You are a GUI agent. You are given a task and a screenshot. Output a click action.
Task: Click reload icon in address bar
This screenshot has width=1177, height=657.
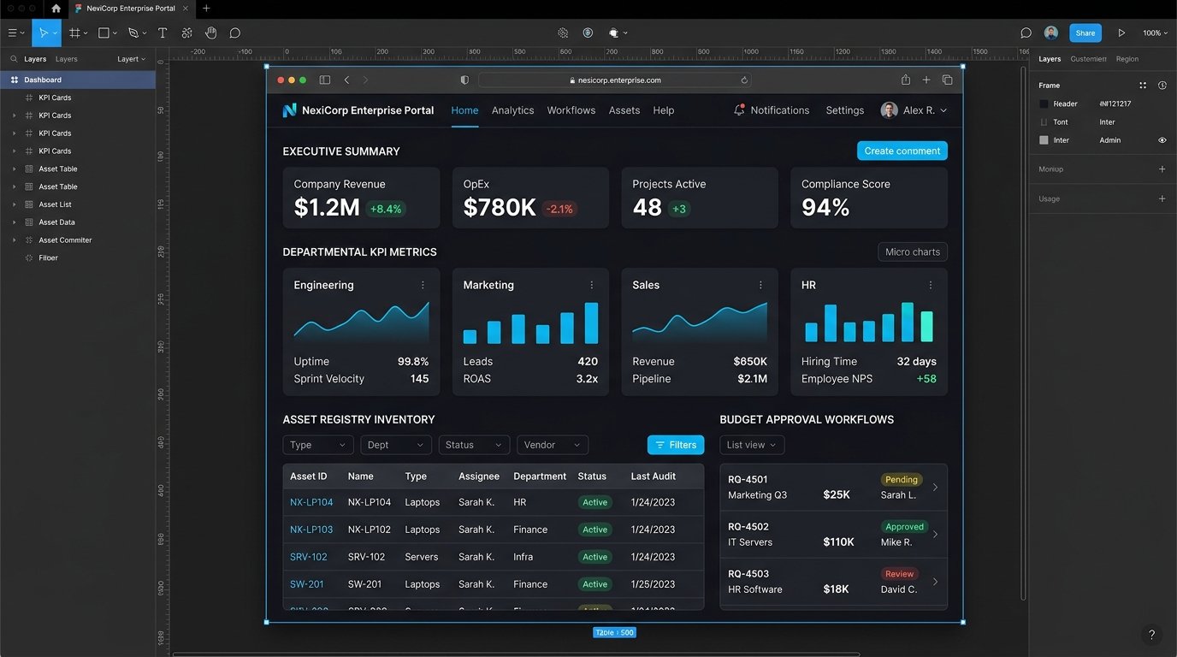click(744, 80)
